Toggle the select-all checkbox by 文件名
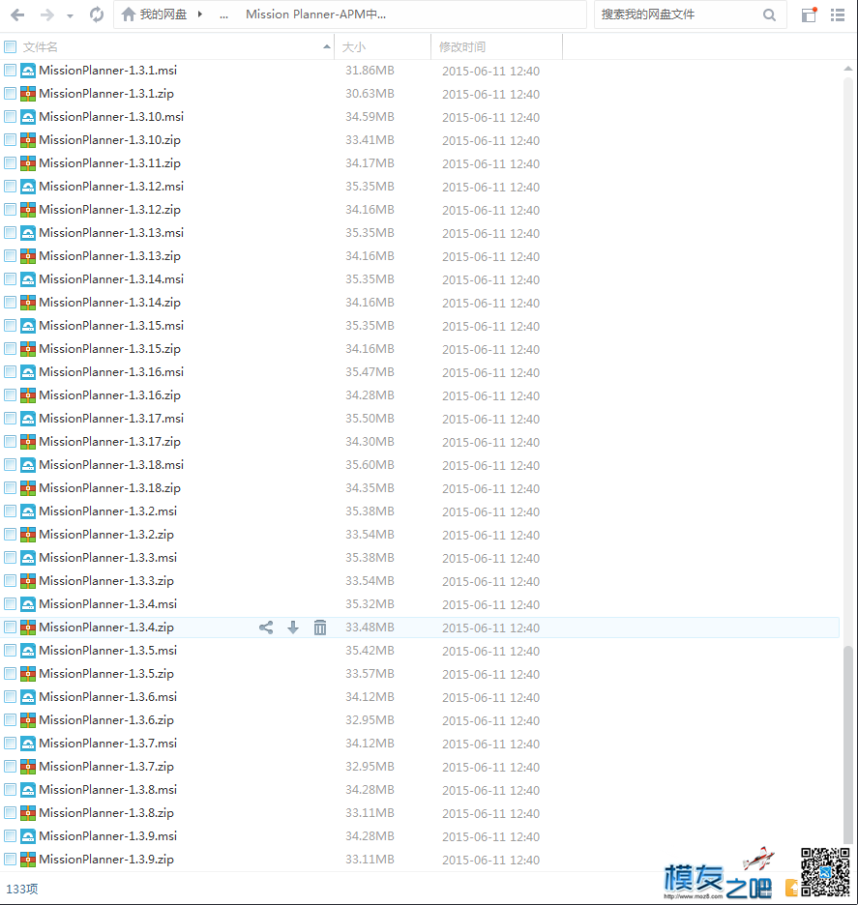The image size is (858, 905). click(x=11, y=46)
